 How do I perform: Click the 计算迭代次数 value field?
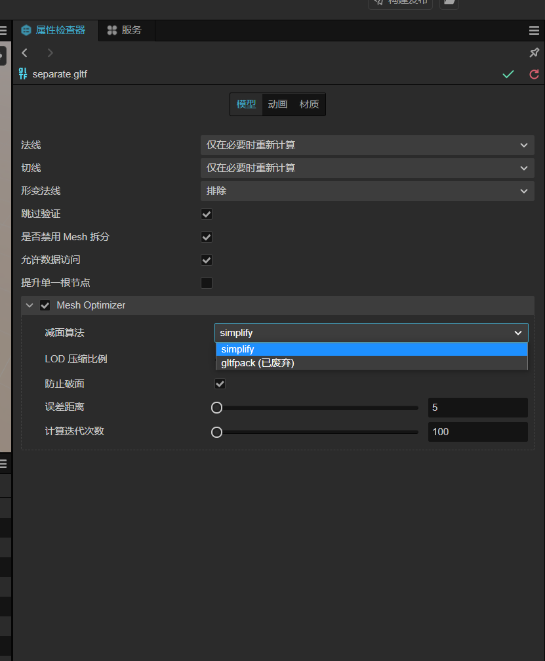pos(477,432)
